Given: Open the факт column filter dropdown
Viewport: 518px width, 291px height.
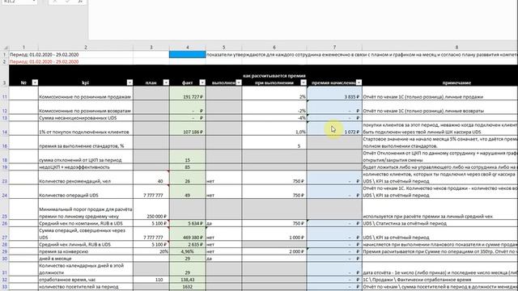Looking at the screenshot, I should click(202, 82).
